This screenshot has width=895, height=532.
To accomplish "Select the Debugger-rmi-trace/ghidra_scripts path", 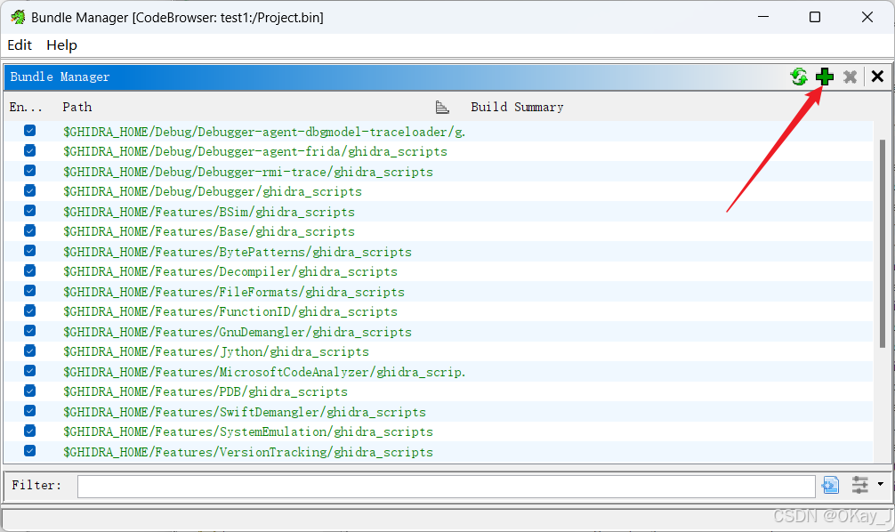I will [247, 172].
